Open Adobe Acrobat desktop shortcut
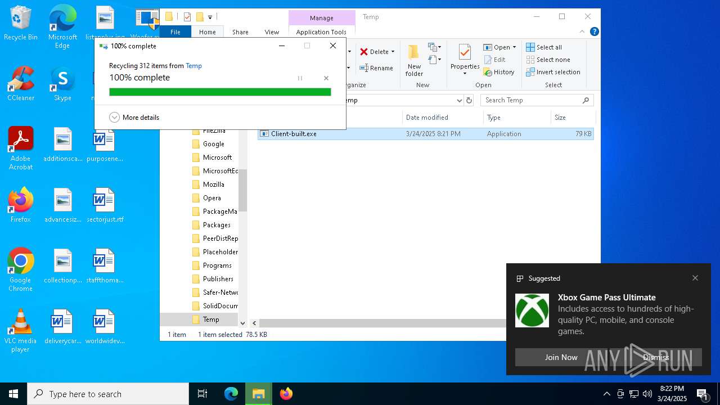Image resolution: width=720 pixels, height=405 pixels. coord(21,148)
